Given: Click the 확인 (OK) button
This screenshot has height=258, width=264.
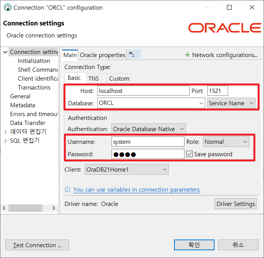Looking at the screenshot, I should [x=194, y=245].
